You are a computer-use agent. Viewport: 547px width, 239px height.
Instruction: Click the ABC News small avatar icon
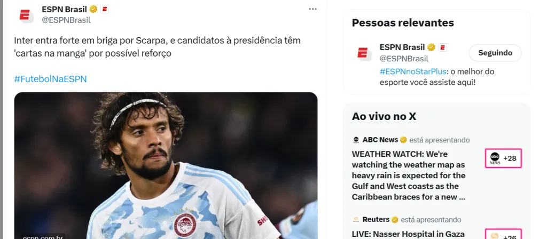(356, 140)
